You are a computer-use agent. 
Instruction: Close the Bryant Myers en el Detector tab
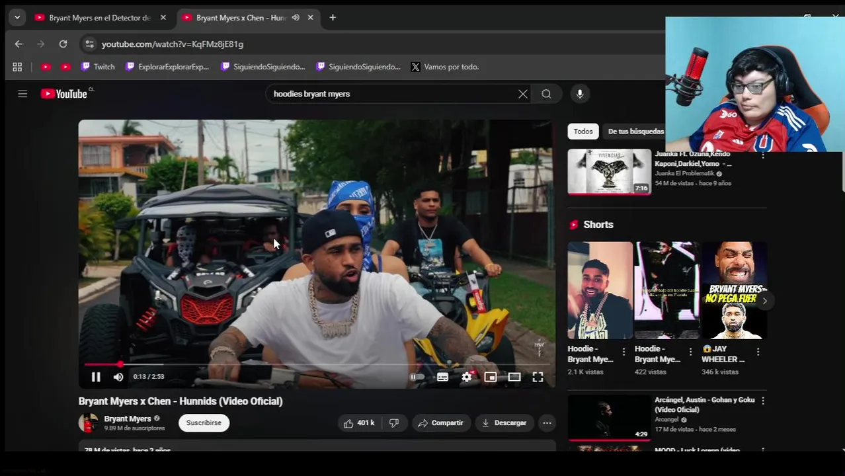163,18
